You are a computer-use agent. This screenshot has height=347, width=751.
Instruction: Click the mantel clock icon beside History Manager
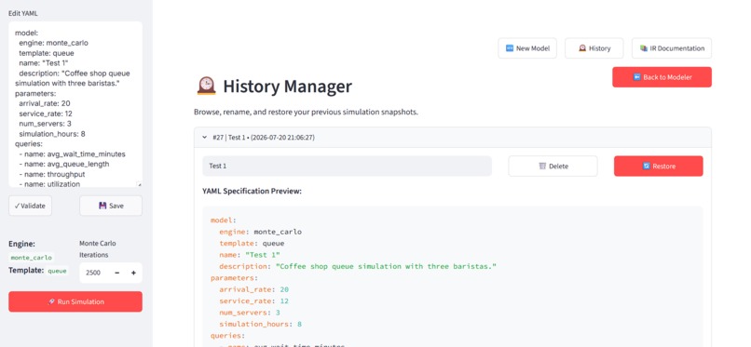coord(207,86)
